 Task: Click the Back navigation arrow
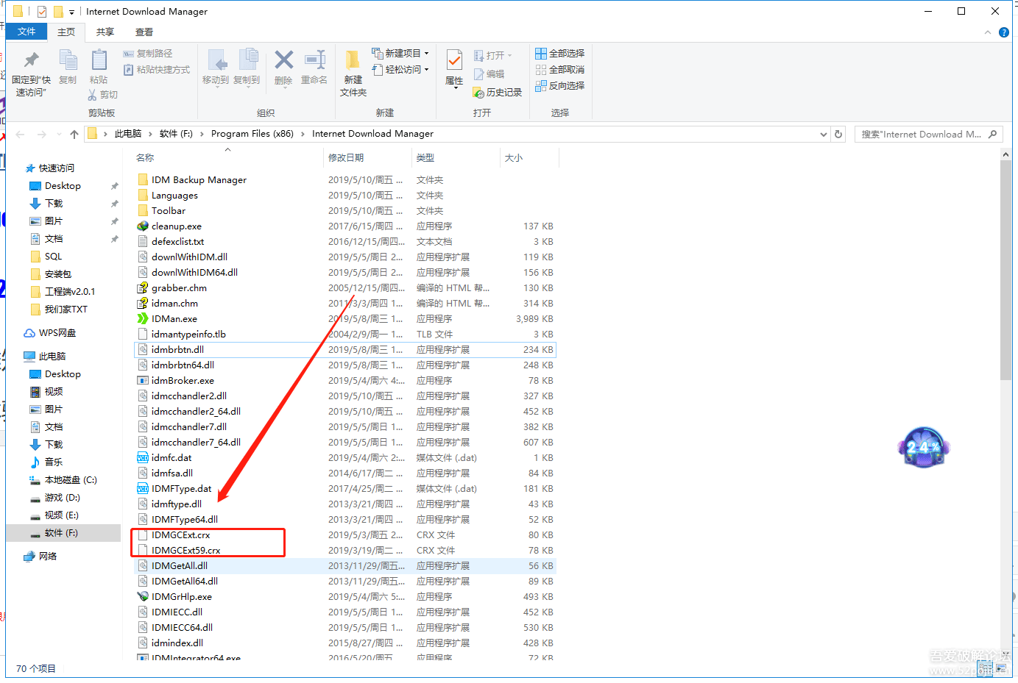pos(20,134)
